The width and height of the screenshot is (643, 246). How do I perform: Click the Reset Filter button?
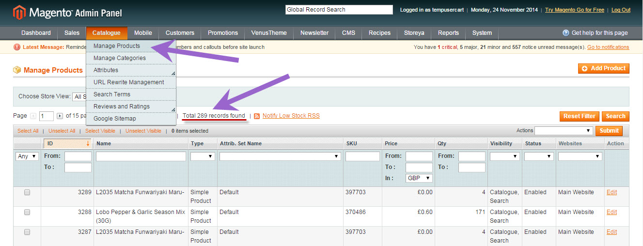click(x=579, y=116)
